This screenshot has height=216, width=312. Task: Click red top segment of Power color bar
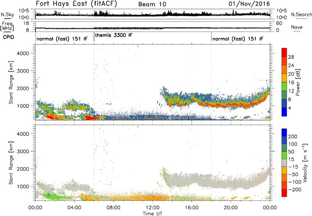coord(284,52)
